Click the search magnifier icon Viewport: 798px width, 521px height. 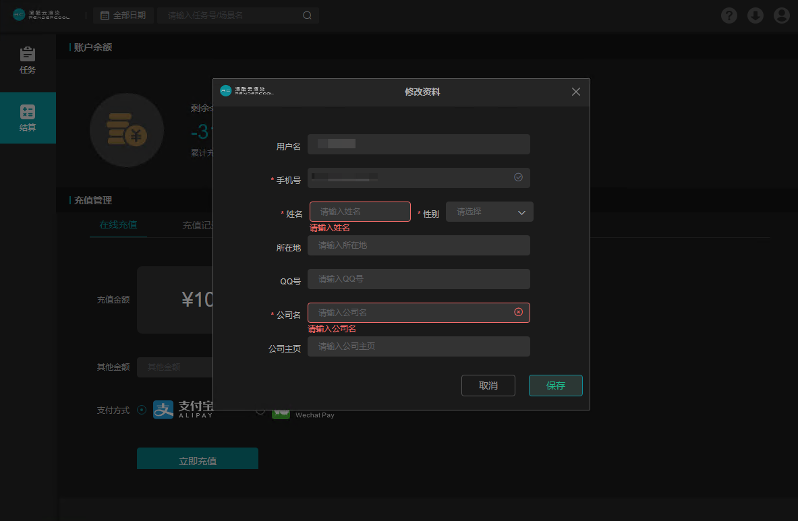pyautogui.click(x=307, y=16)
